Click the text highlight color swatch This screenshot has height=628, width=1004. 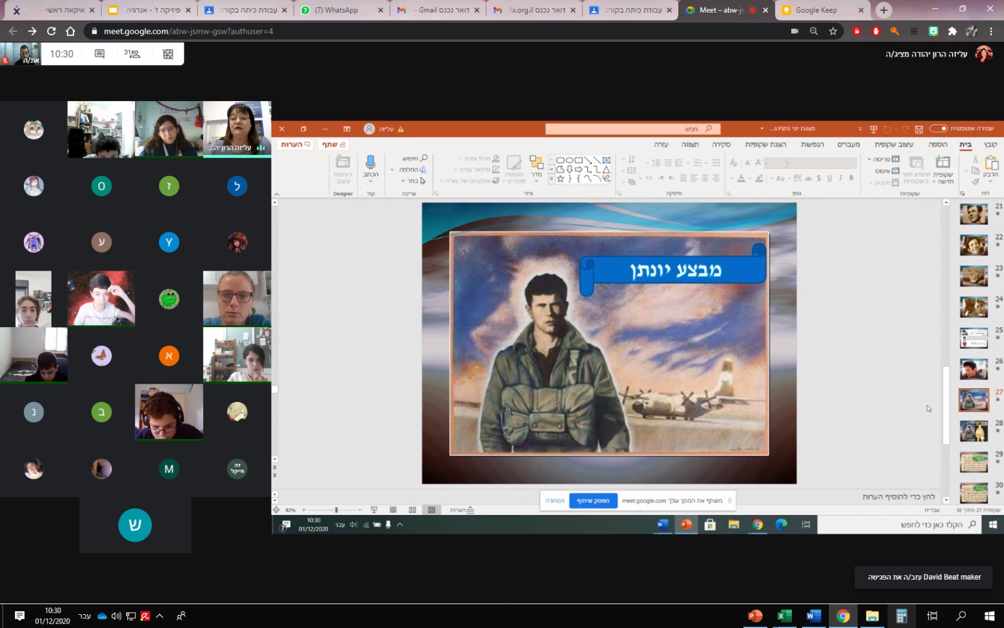pyautogui.click(x=759, y=178)
